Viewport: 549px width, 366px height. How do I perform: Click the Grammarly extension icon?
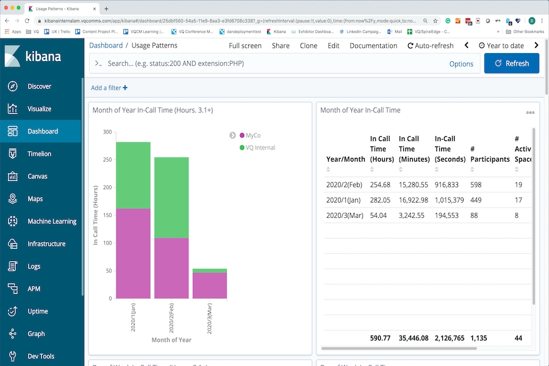pyautogui.click(x=448, y=21)
